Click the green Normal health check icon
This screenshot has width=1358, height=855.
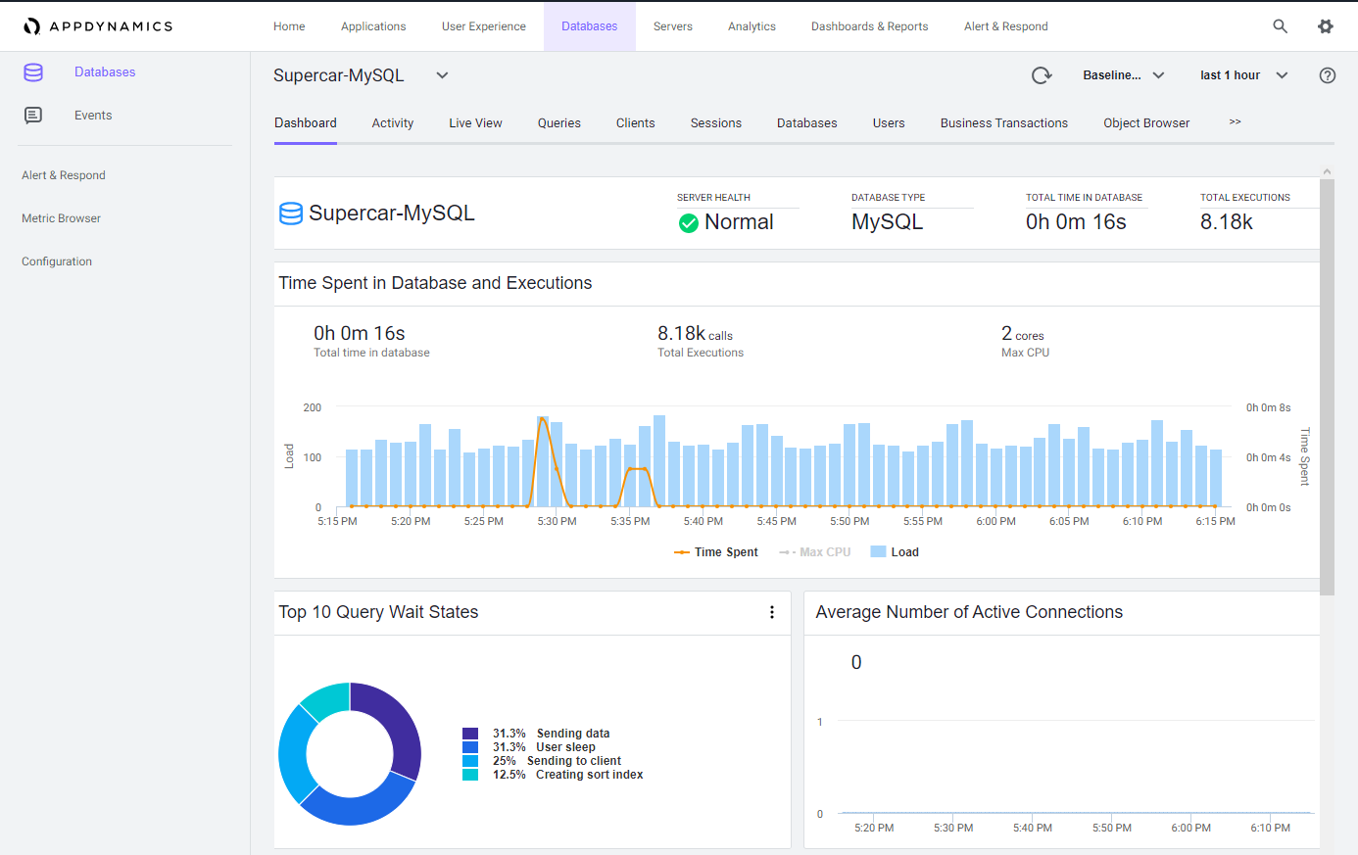point(689,223)
